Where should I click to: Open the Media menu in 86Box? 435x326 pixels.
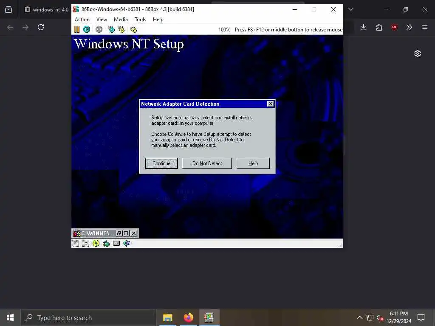(x=121, y=20)
